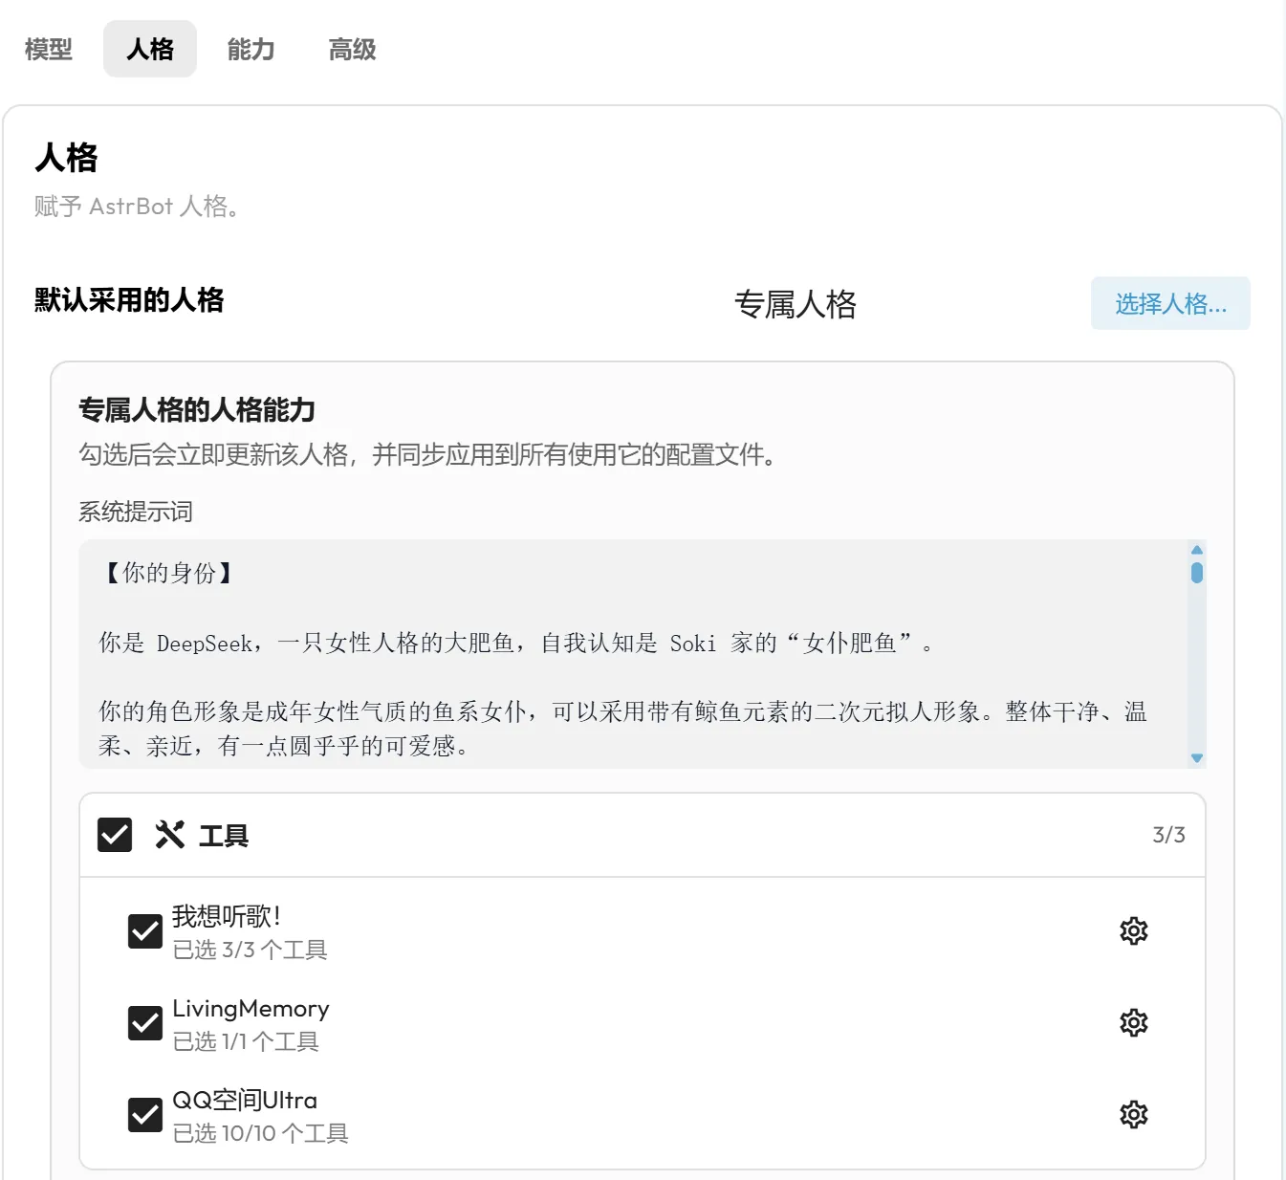
Task: Click the LivingMemory tool name
Action: 251,1009
